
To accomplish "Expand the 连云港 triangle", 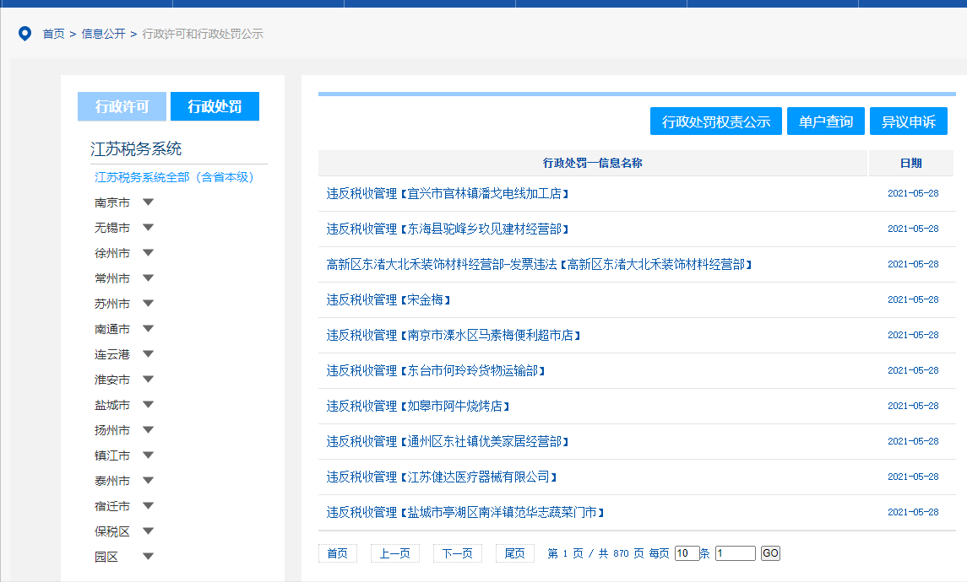I will click(x=148, y=353).
